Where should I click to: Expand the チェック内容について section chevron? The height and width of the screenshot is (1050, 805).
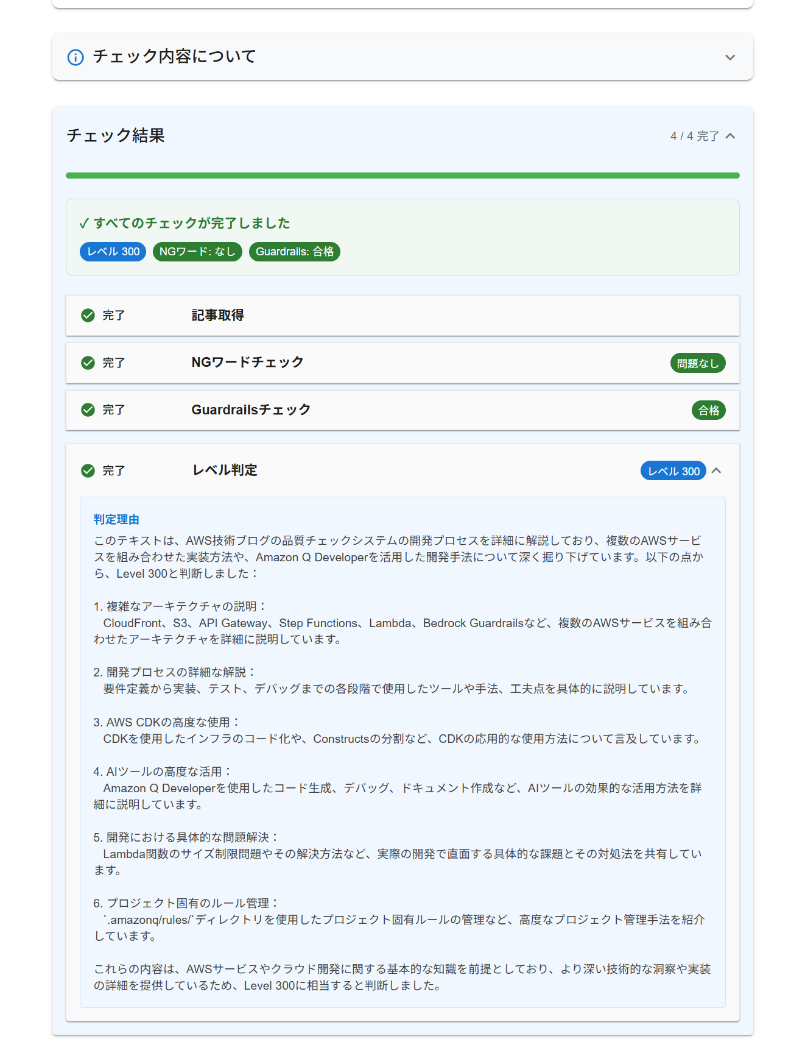click(x=730, y=57)
